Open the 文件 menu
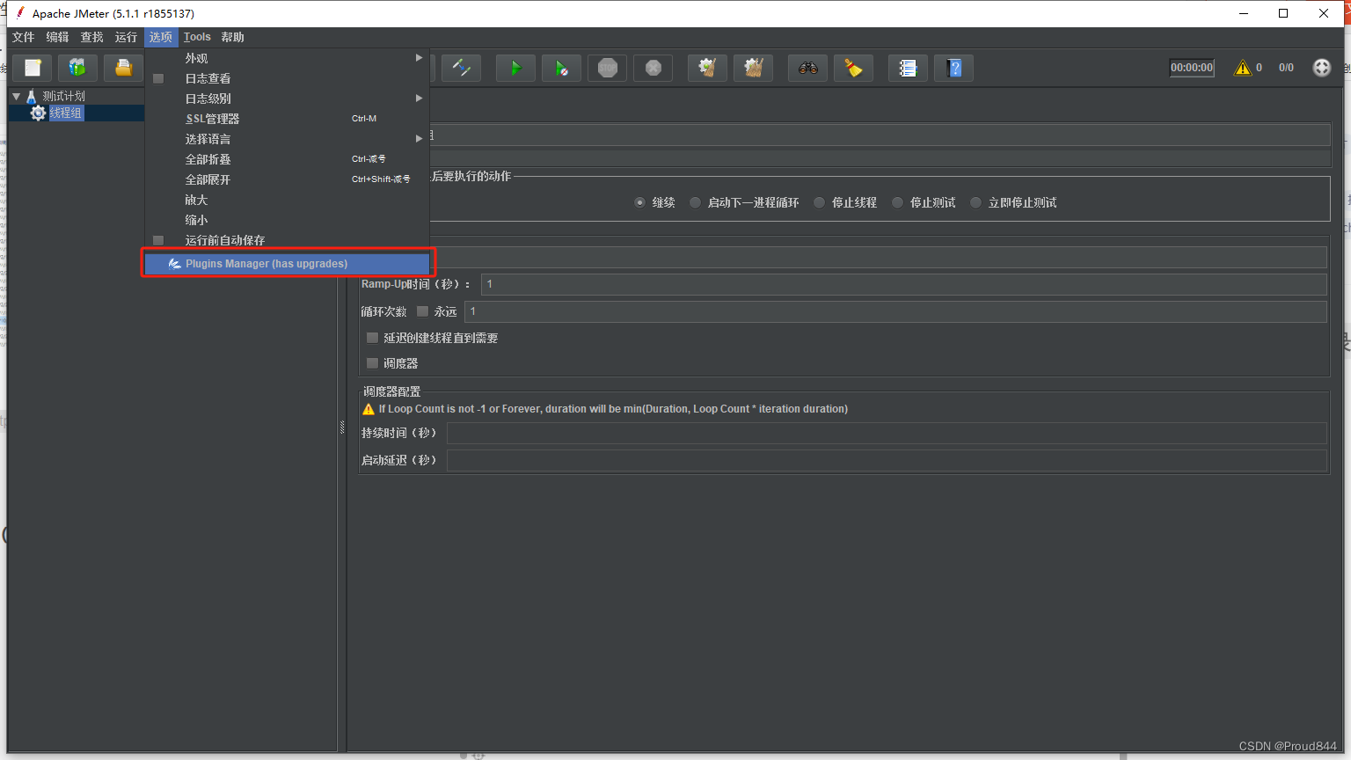The height and width of the screenshot is (760, 1351). click(24, 37)
